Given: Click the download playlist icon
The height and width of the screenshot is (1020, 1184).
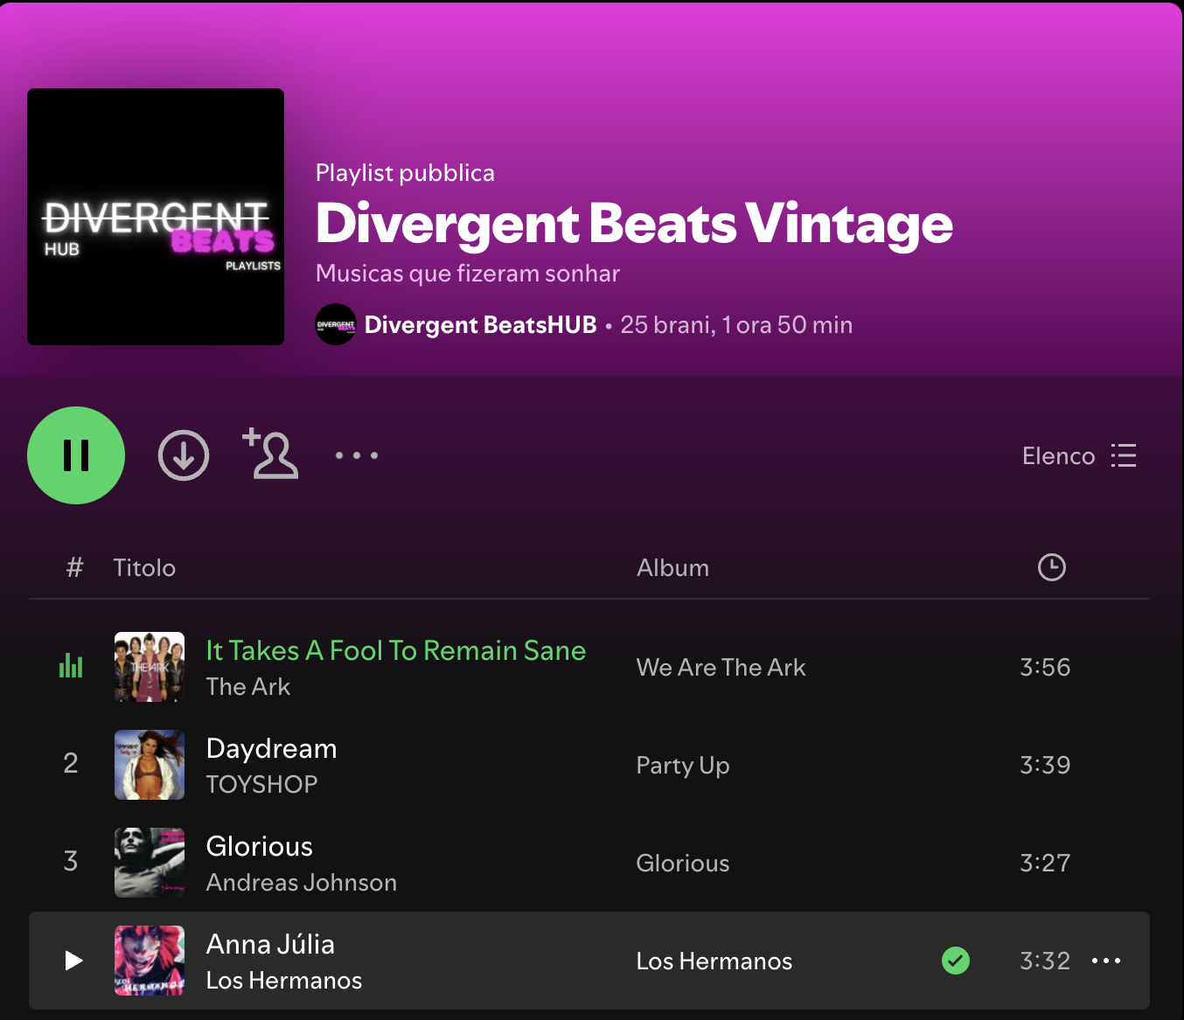Looking at the screenshot, I should pyautogui.click(x=184, y=455).
